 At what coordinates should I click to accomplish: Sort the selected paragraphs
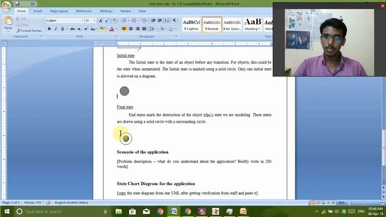(166, 20)
